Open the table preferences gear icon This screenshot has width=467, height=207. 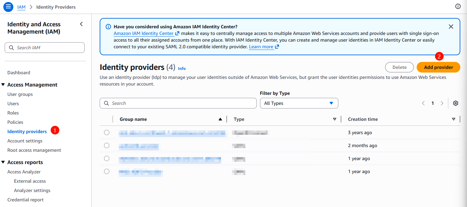click(x=456, y=103)
